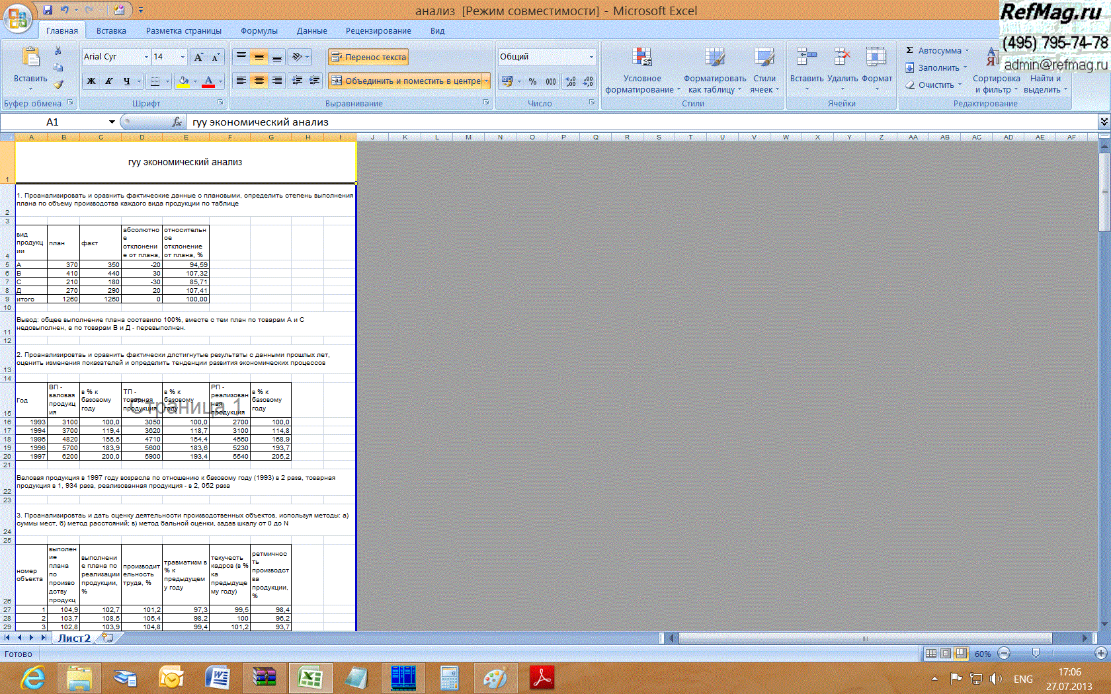Click the Insert Function fx icon
Image resolution: width=1111 pixels, height=694 pixels.
[177, 122]
